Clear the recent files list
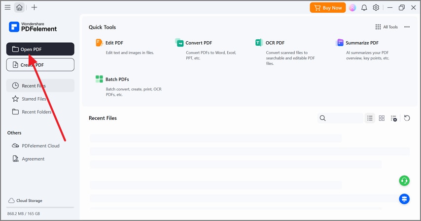This screenshot has height=221, width=421. point(393,118)
